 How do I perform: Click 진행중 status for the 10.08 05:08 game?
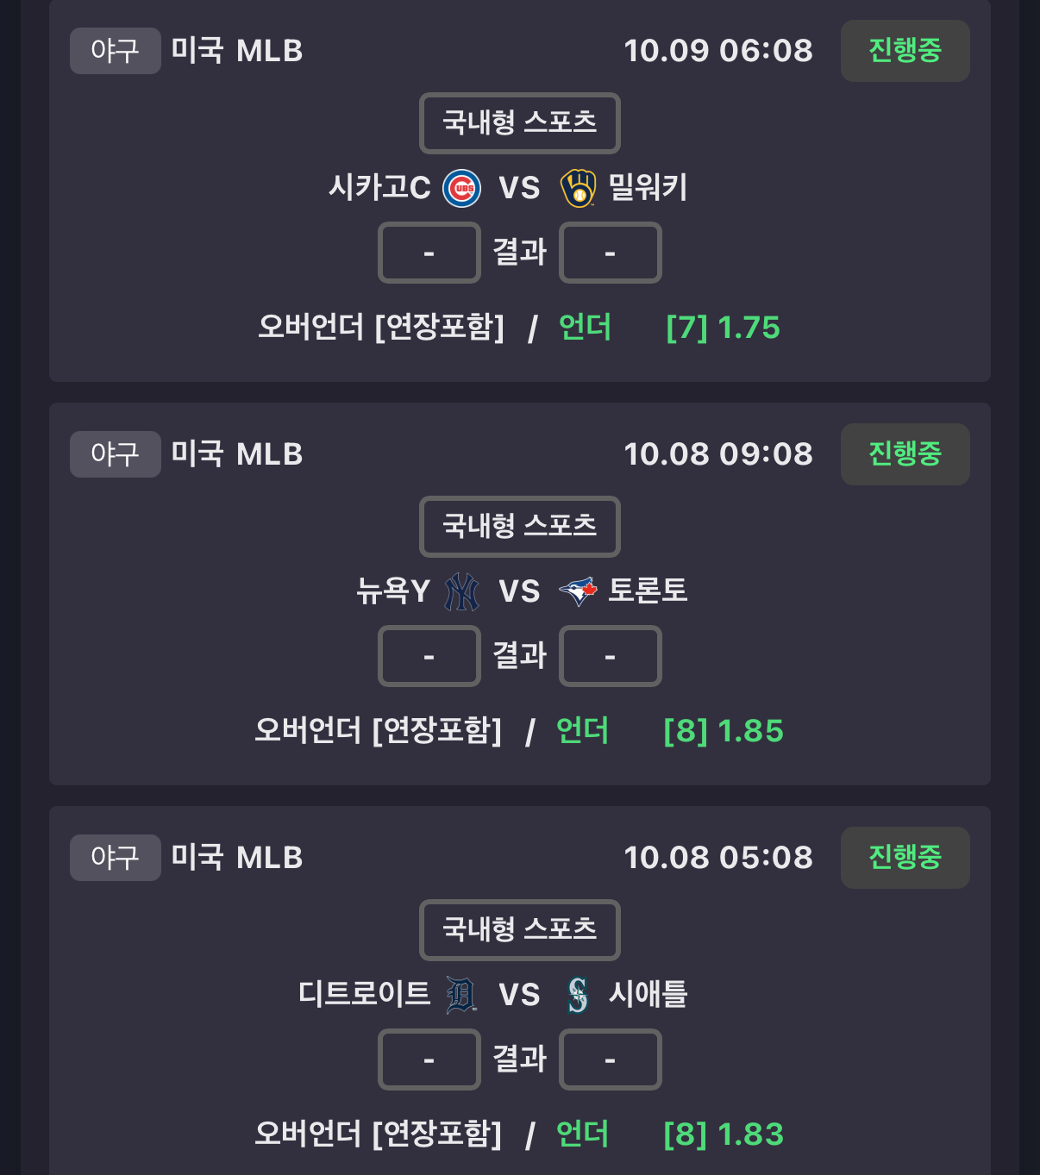click(x=905, y=858)
